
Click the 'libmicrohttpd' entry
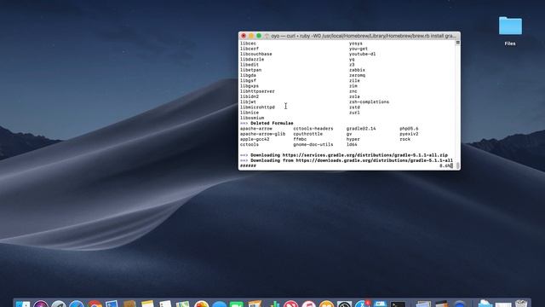257,107
